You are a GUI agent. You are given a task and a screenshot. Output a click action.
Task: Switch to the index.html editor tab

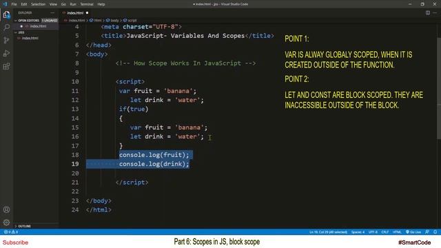(x=75, y=13)
